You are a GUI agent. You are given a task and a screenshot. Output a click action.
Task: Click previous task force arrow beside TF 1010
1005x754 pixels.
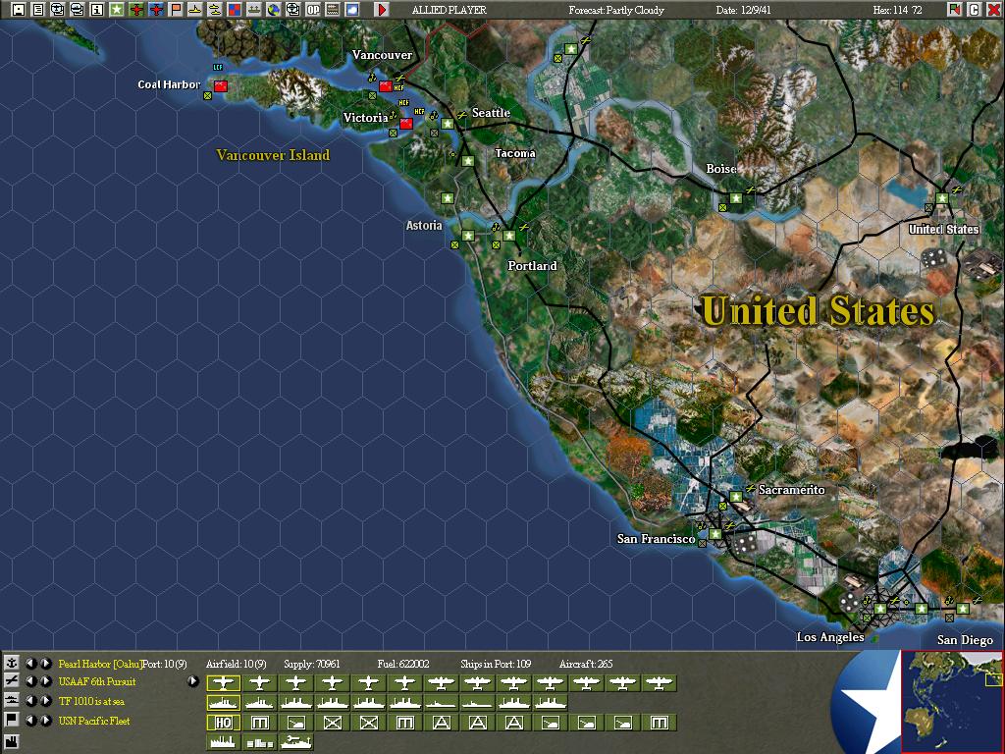coord(31,701)
